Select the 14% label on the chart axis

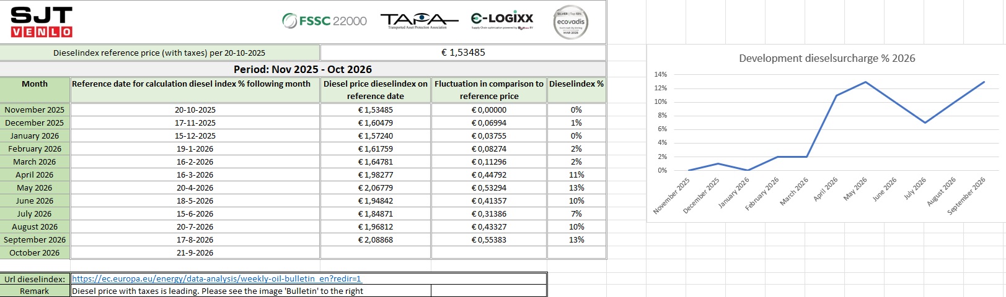pos(660,74)
